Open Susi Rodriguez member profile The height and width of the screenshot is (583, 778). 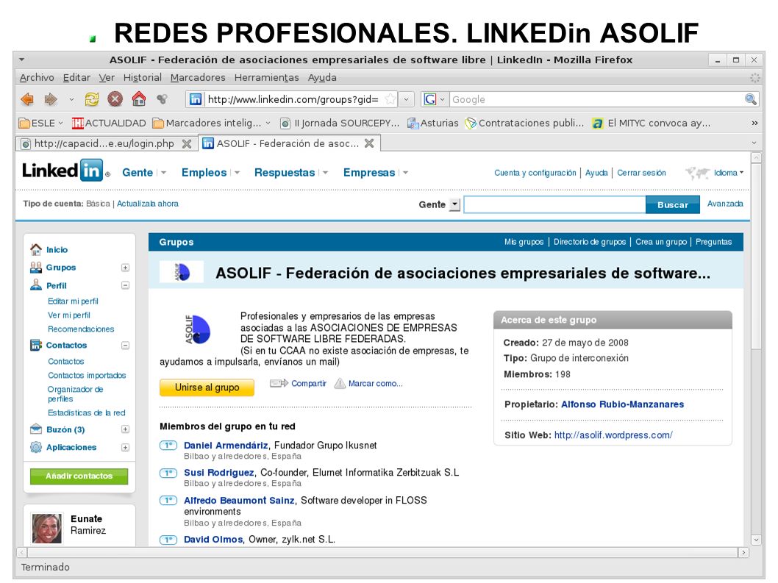click(219, 473)
